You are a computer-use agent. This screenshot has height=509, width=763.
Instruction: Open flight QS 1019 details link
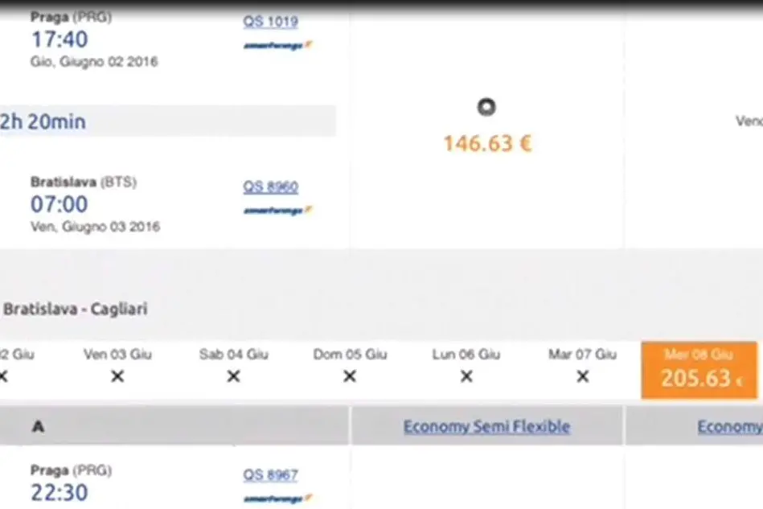point(271,22)
